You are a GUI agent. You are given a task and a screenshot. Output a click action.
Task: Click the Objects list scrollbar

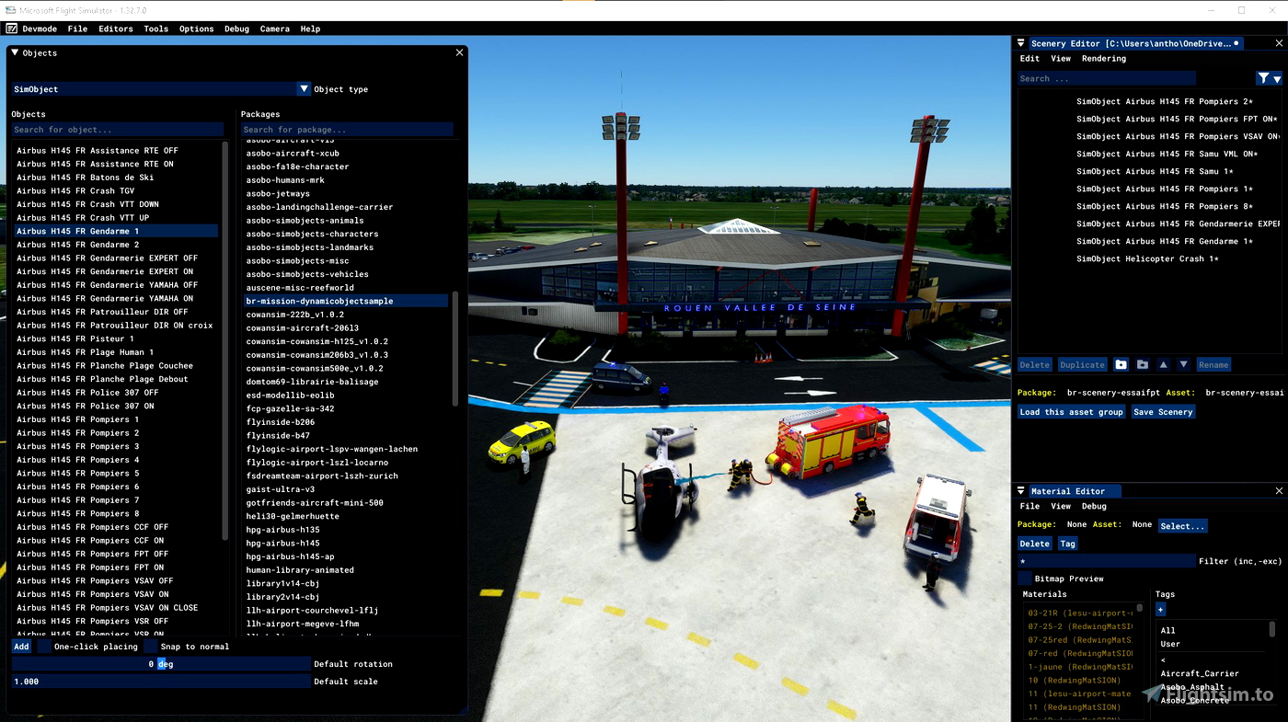(225, 340)
